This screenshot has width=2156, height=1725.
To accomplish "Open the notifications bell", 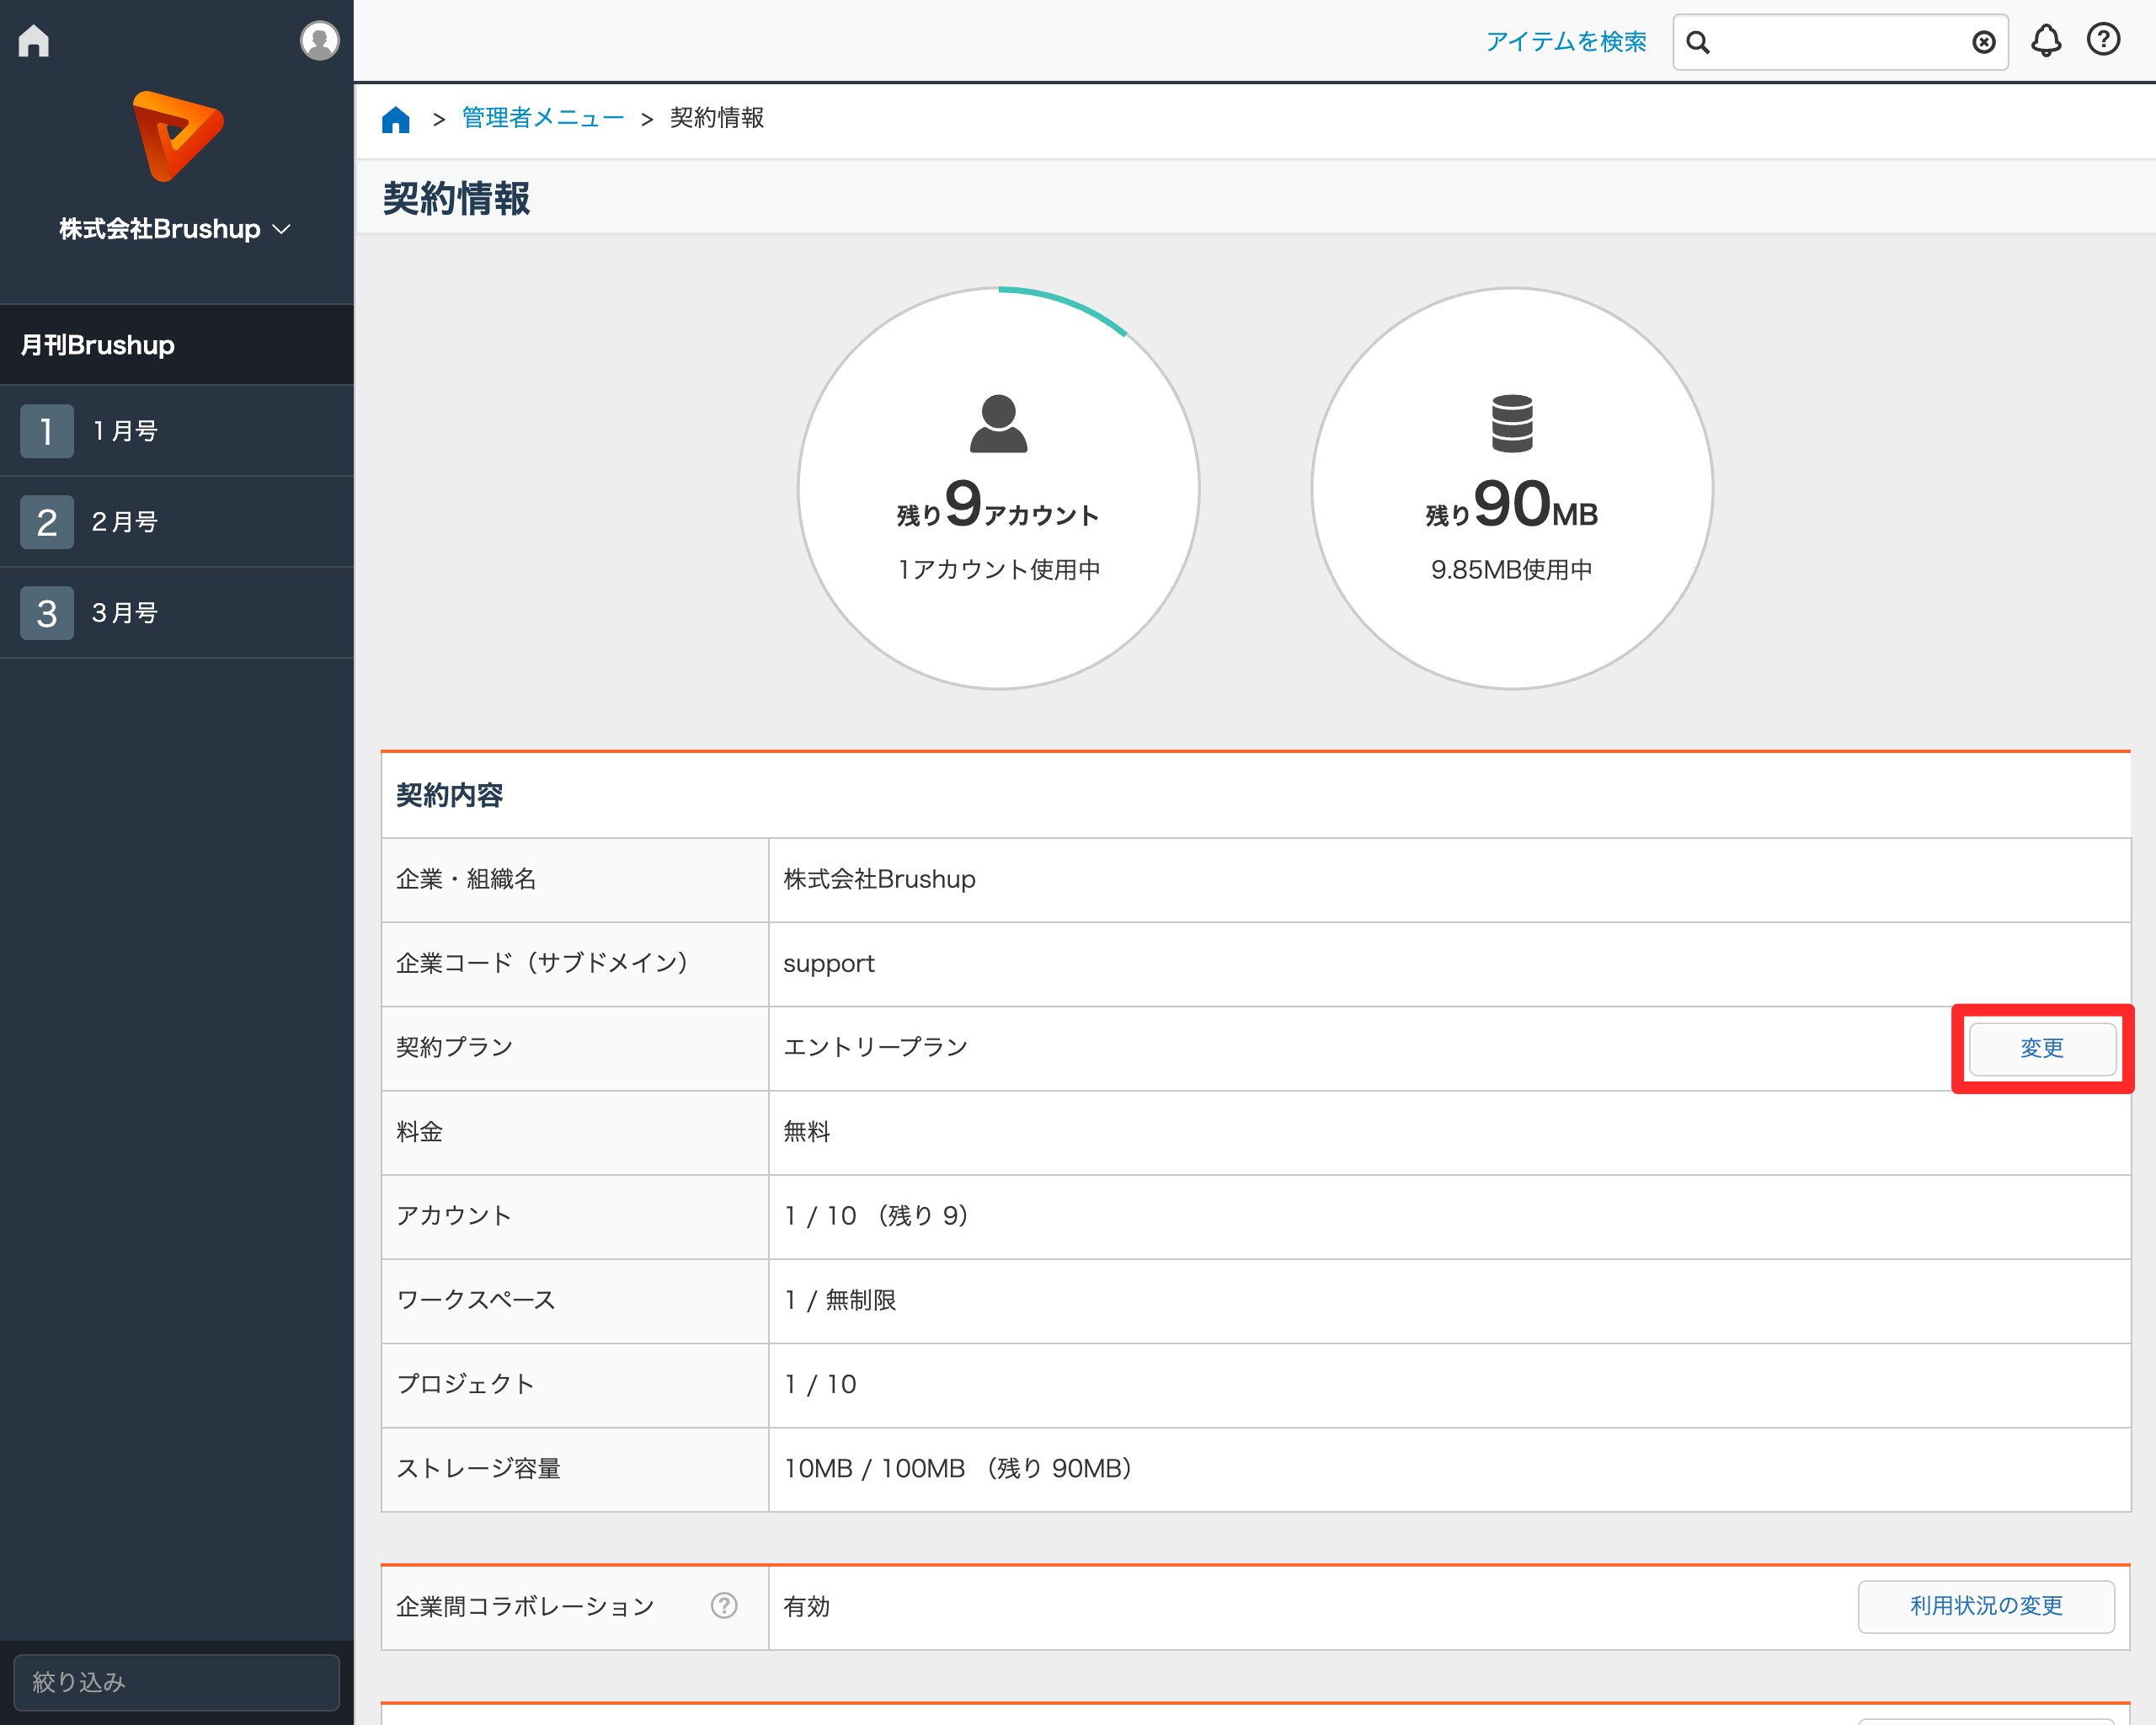I will [x=2046, y=40].
